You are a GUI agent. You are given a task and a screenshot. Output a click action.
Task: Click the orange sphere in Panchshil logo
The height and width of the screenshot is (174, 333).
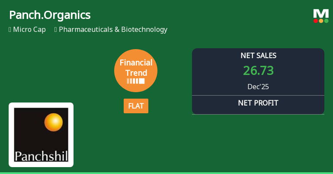click(x=54, y=122)
